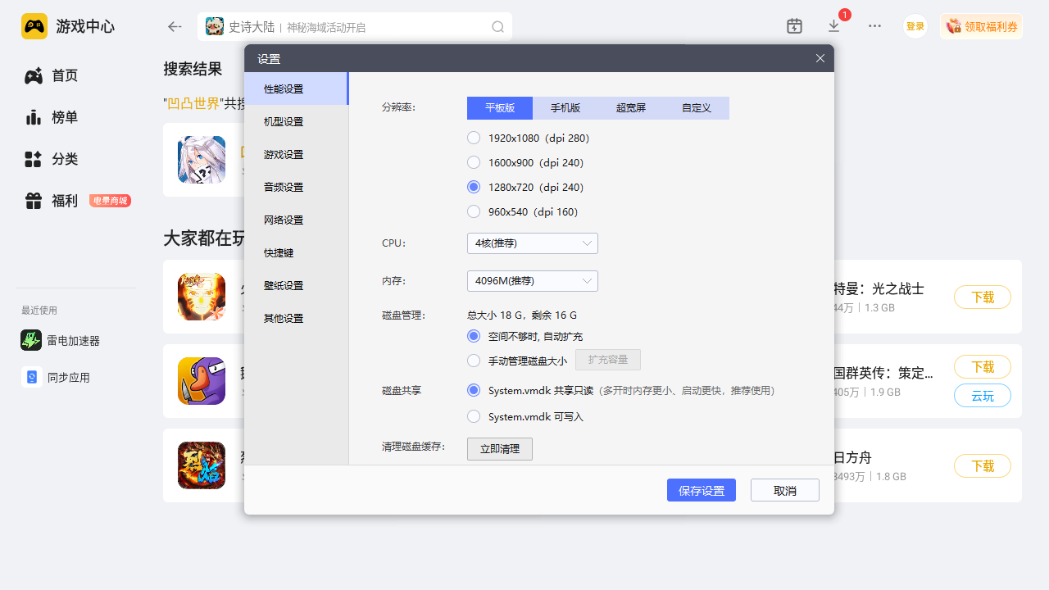Click the 保存设置 button
The width and height of the screenshot is (1049, 590).
(701, 490)
